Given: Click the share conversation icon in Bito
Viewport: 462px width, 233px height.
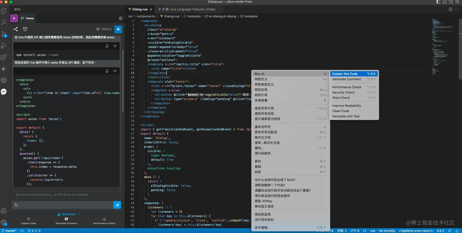Looking at the screenshot, I should click(x=16, y=29).
